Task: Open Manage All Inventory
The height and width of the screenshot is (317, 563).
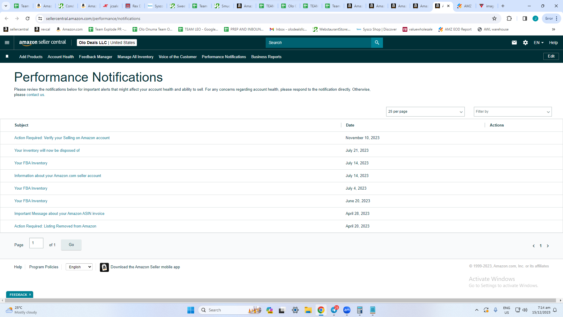Action: coord(135,57)
